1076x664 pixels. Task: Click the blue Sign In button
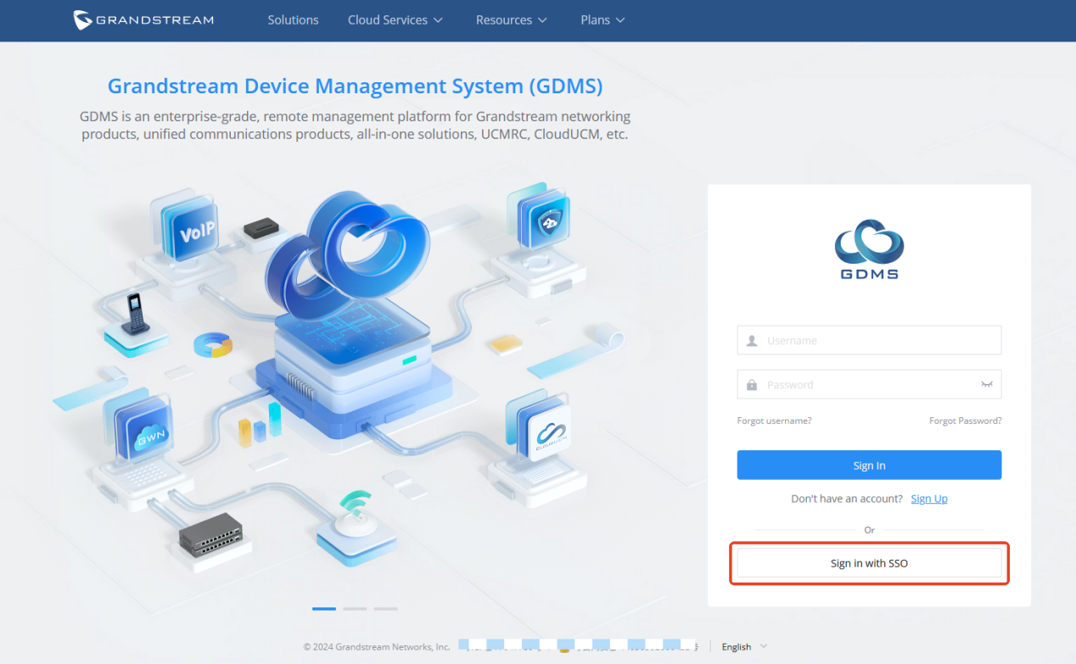pyautogui.click(x=869, y=465)
